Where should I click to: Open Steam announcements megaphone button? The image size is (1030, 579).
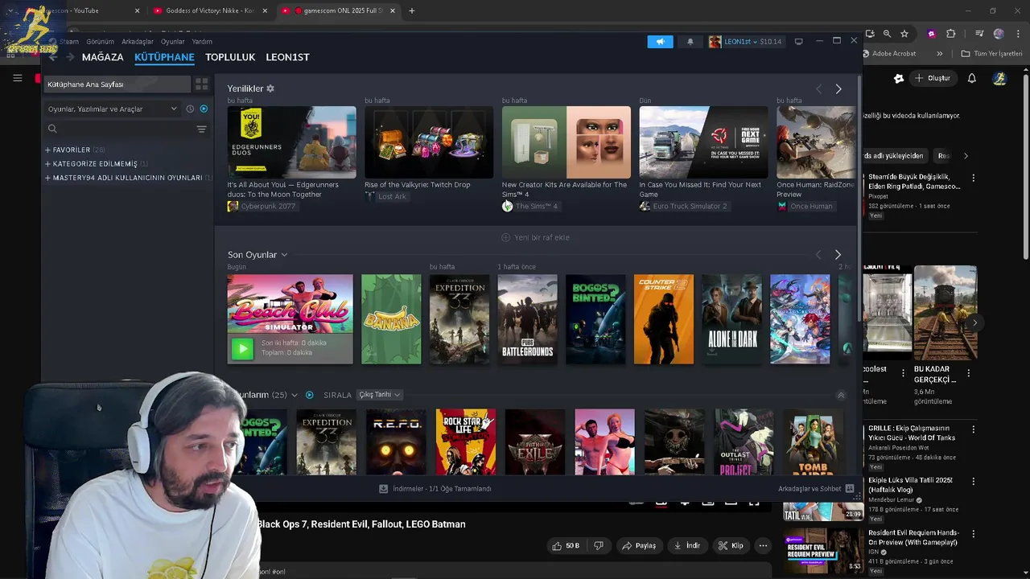(660, 42)
